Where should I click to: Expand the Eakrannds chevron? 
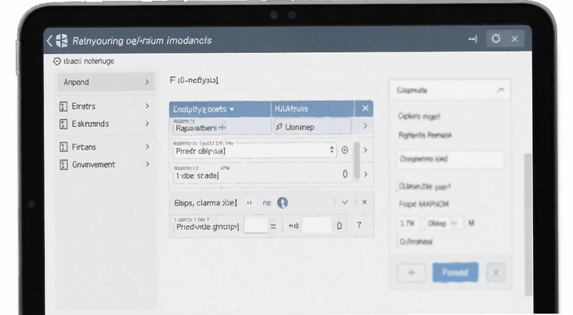tap(147, 124)
